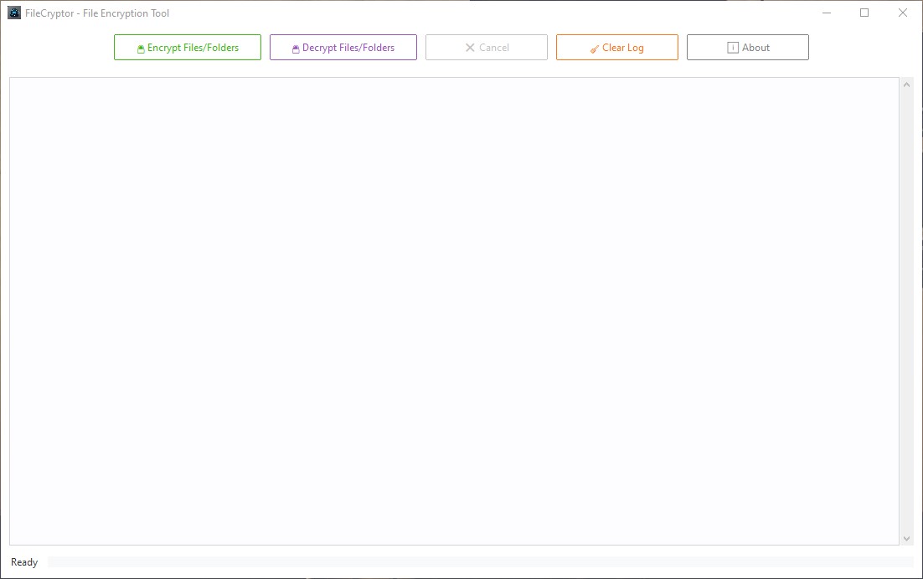The height and width of the screenshot is (579, 923).
Task: Click the disabled Cancel button
Action: pos(487,48)
